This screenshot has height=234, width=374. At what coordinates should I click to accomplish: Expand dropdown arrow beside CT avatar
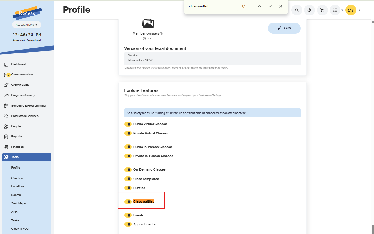coord(359,10)
